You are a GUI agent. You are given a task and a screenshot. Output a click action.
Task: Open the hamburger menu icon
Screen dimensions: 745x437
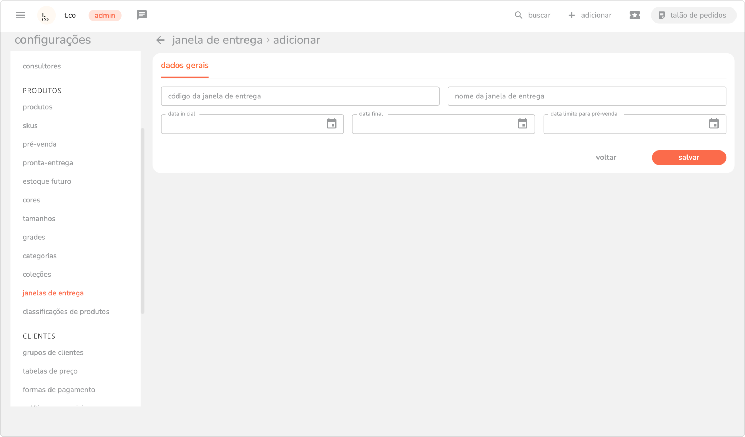point(20,15)
